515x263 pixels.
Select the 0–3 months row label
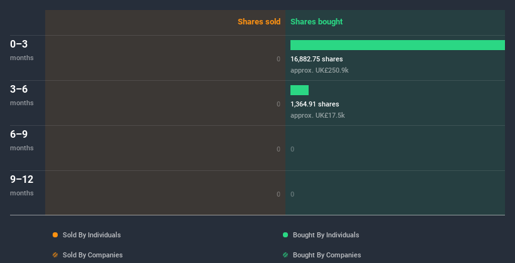point(22,50)
